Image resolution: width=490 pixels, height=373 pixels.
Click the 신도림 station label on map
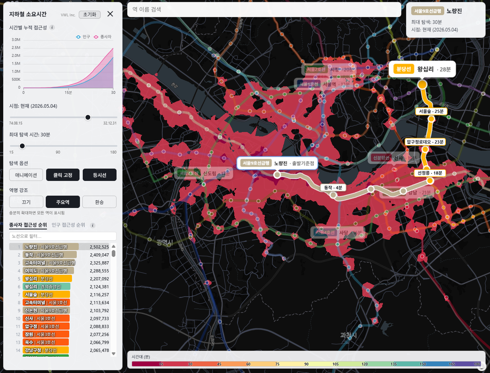click(x=203, y=173)
